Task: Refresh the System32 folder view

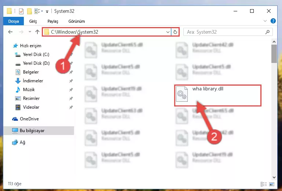Action: [x=175, y=32]
